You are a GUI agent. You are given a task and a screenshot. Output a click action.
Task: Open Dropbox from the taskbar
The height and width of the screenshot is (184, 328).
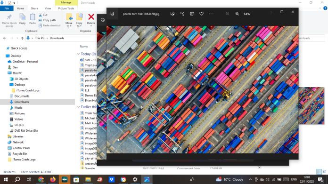coord(112,179)
